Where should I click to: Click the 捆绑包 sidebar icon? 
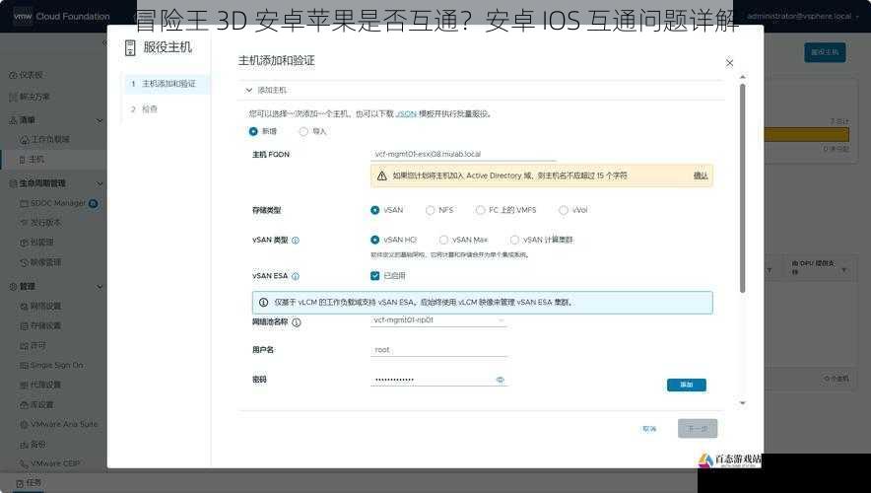click(24, 243)
